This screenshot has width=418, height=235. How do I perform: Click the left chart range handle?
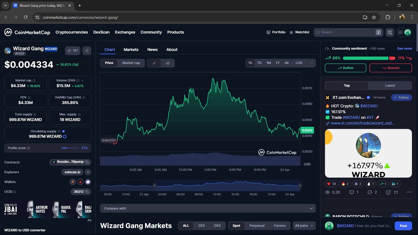(x=154, y=185)
